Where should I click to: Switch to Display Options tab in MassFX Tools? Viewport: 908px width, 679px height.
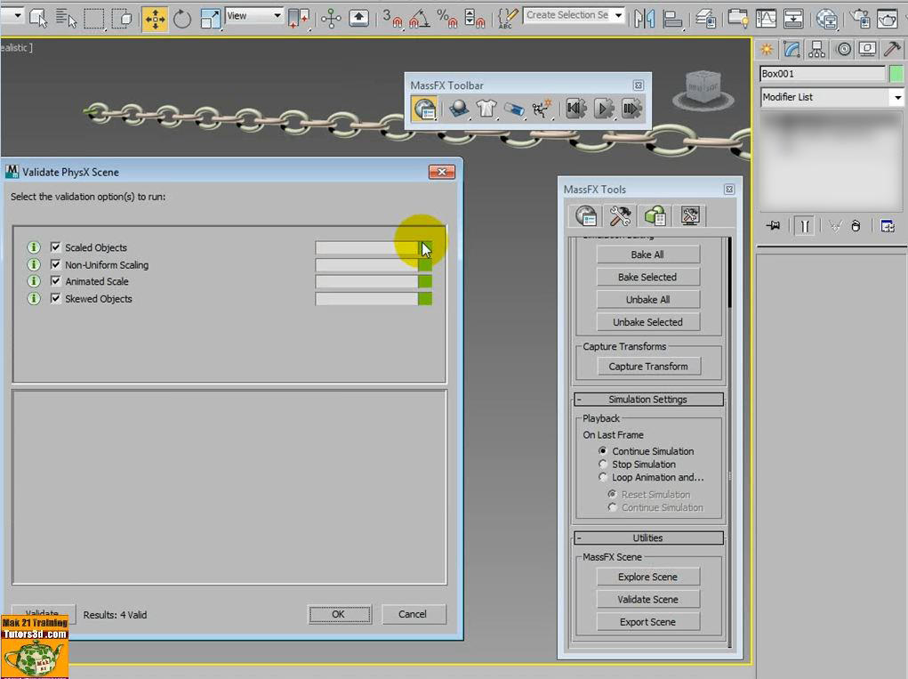689,215
